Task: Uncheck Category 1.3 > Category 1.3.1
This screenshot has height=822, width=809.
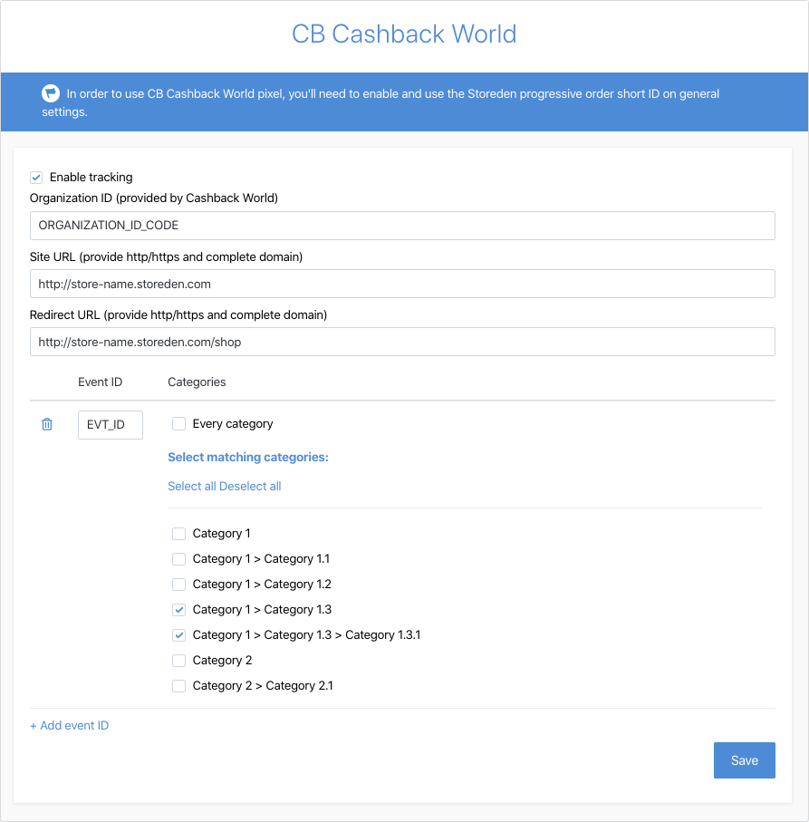Action: (178, 634)
